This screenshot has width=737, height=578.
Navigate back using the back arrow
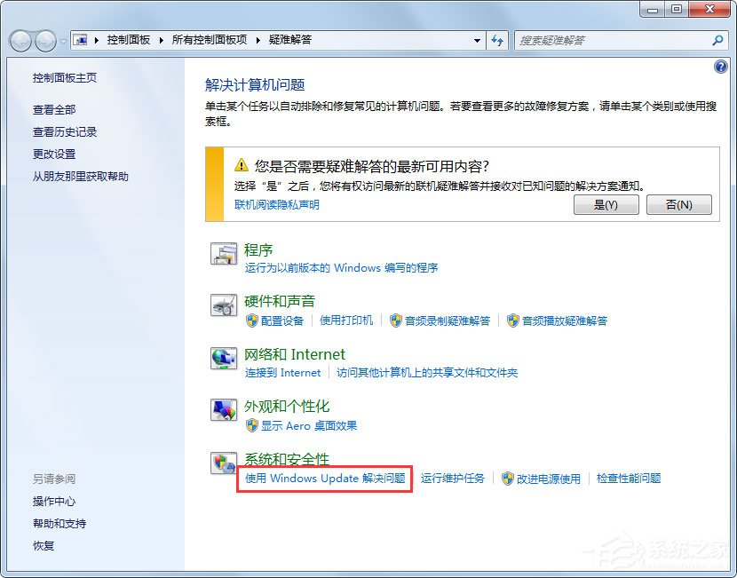point(20,40)
